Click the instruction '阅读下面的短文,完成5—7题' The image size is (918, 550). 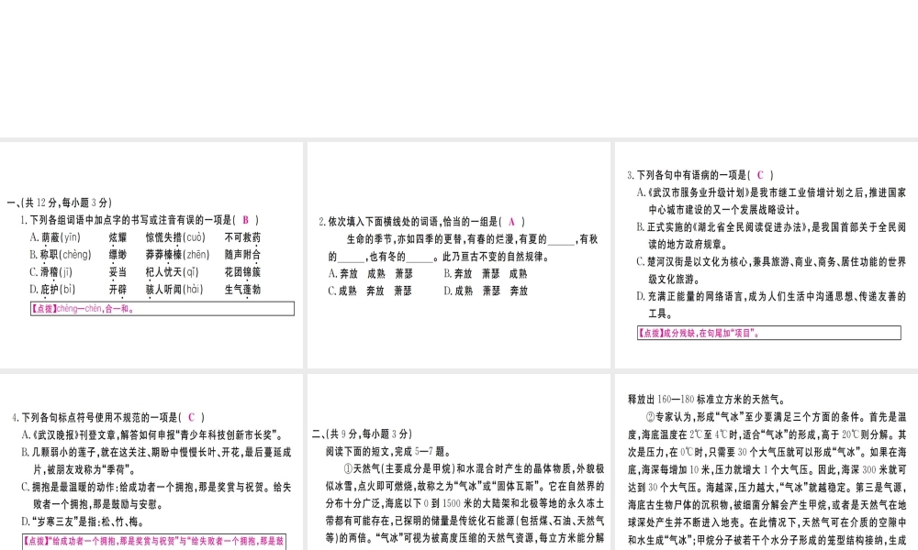point(388,451)
